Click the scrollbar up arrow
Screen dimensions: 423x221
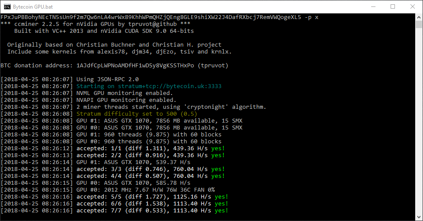[419, 17]
